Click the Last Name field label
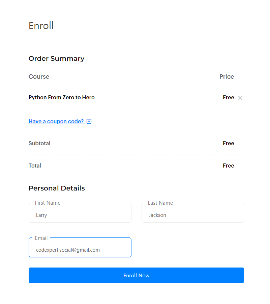Screen dimensions: 270x304 pyautogui.click(x=160, y=203)
